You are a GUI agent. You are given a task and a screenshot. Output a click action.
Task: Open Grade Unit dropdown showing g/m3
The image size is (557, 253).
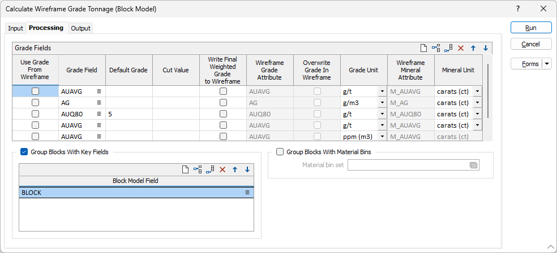pos(382,103)
